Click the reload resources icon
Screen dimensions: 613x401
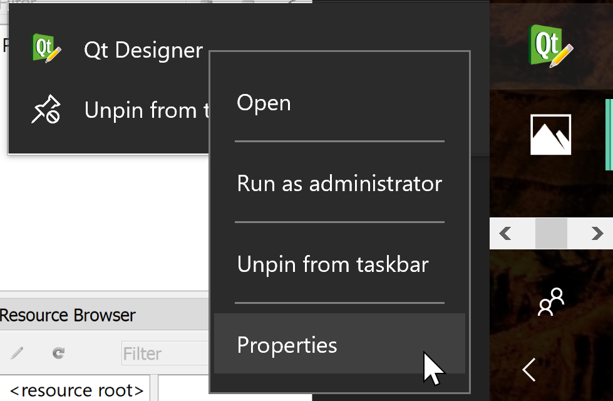tap(59, 353)
